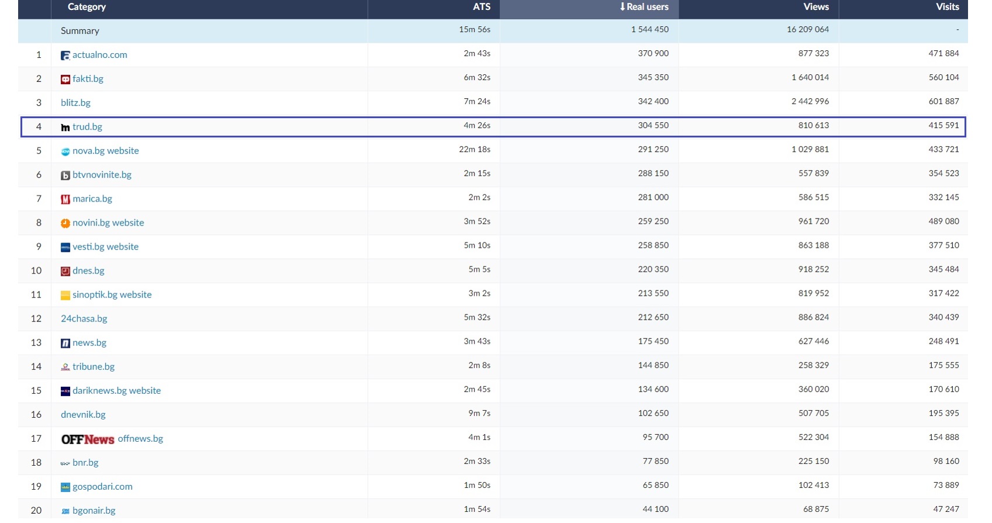Open the bnr.bg link
Image resolution: width=992 pixels, height=523 pixels.
[x=85, y=462]
